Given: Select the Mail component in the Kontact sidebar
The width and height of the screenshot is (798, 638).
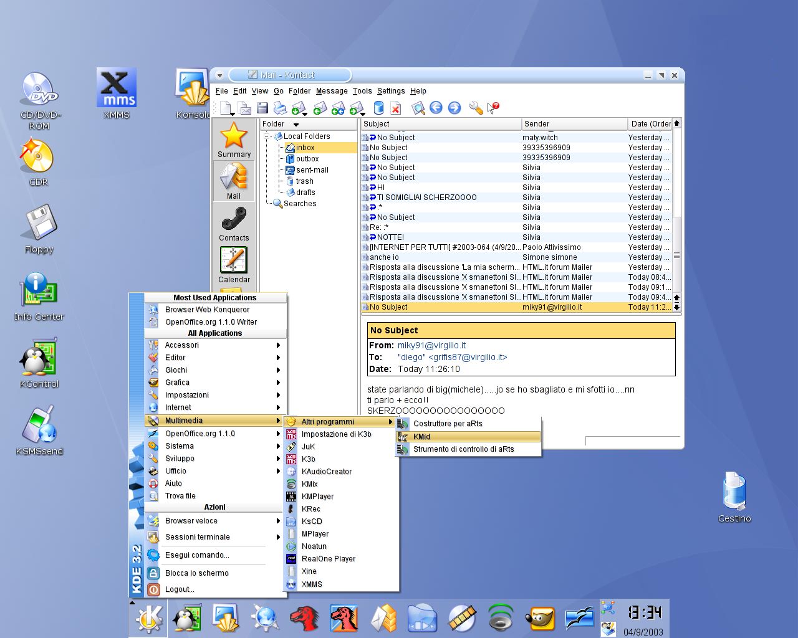Looking at the screenshot, I should 234,181.
